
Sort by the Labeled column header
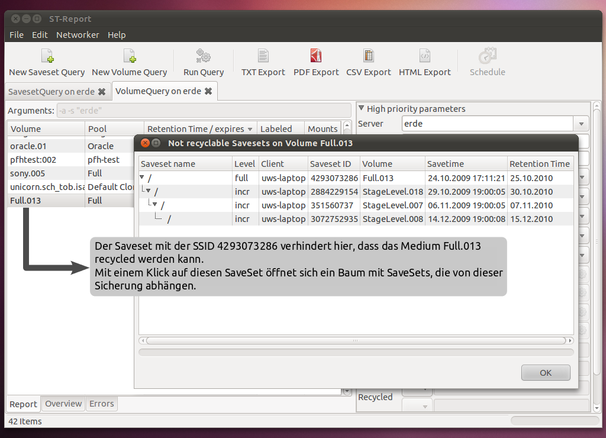(x=281, y=128)
